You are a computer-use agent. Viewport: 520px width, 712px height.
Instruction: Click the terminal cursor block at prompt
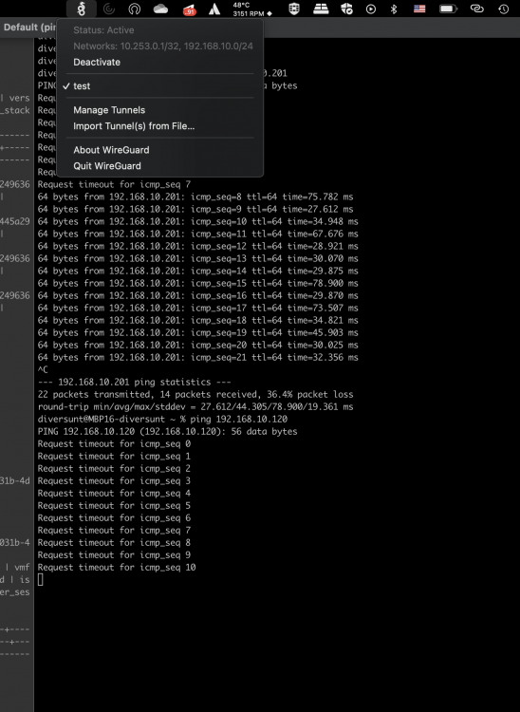[41, 579]
